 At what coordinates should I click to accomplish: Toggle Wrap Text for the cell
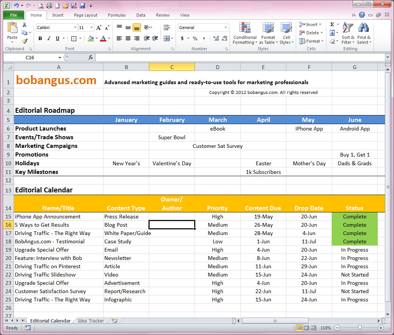pos(166,28)
